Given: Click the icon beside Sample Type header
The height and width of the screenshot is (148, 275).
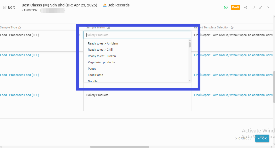Looking at the screenshot, I should (20, 28).
